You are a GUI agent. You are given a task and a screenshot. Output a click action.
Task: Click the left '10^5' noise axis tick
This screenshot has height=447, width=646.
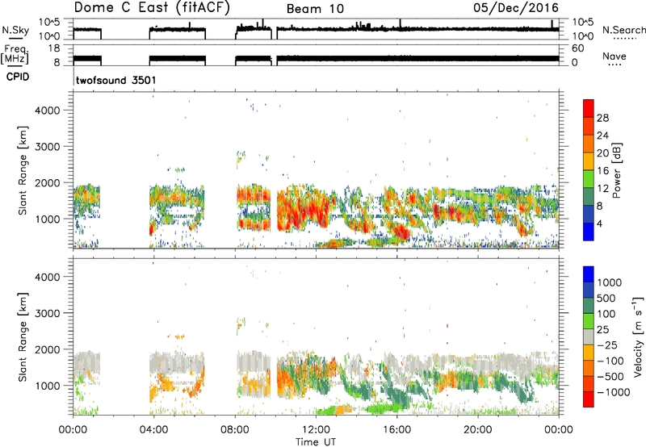click(49, 22)
